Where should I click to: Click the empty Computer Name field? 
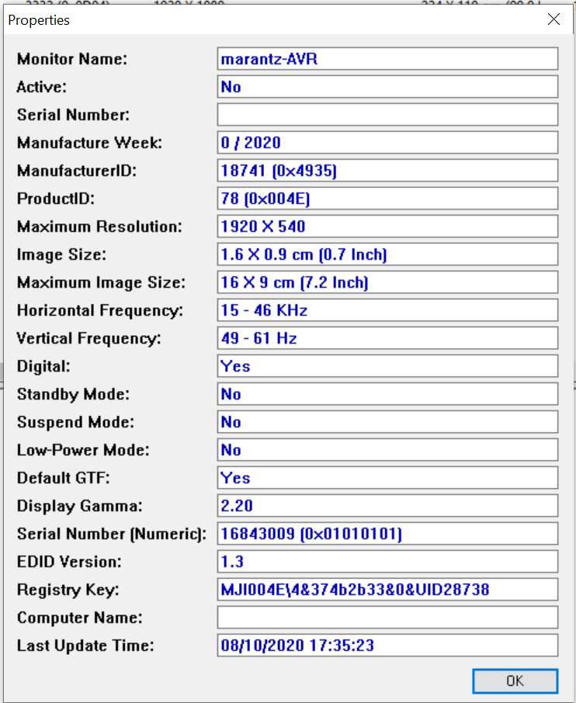point(387,618)
